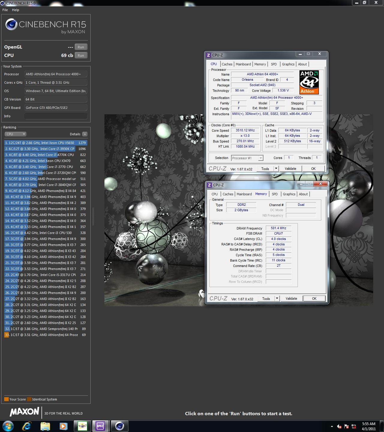This screenshot has height=432, width=384.
Task: Expand Tools dropdown arrow in lower CPU-Z
Action: tap(277, 299)
